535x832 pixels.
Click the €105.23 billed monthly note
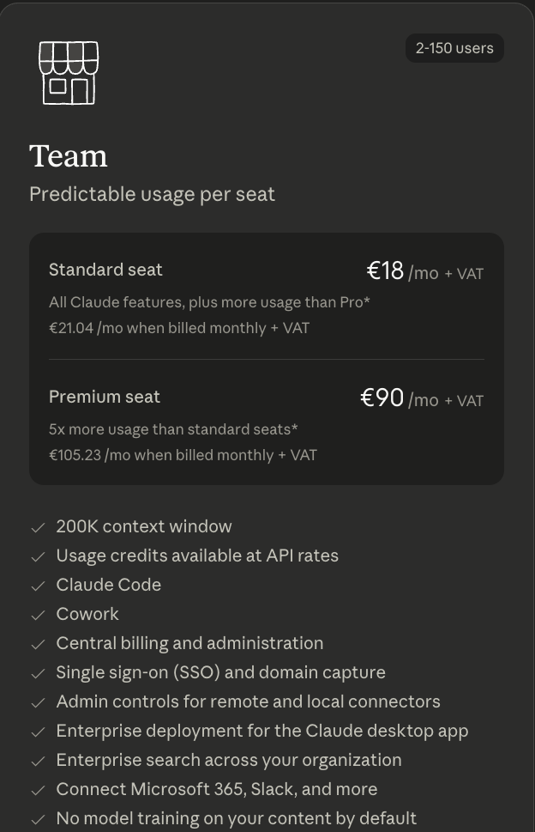click(x=183, y=455)
